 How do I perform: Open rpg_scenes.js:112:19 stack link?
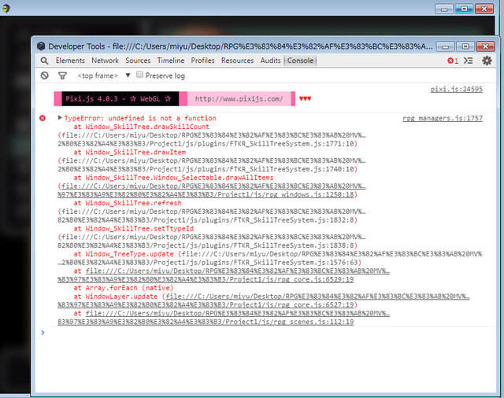pyautogui.click(x=206, y=322)
